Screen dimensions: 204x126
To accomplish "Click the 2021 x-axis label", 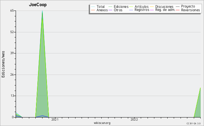I will point(55,120).
